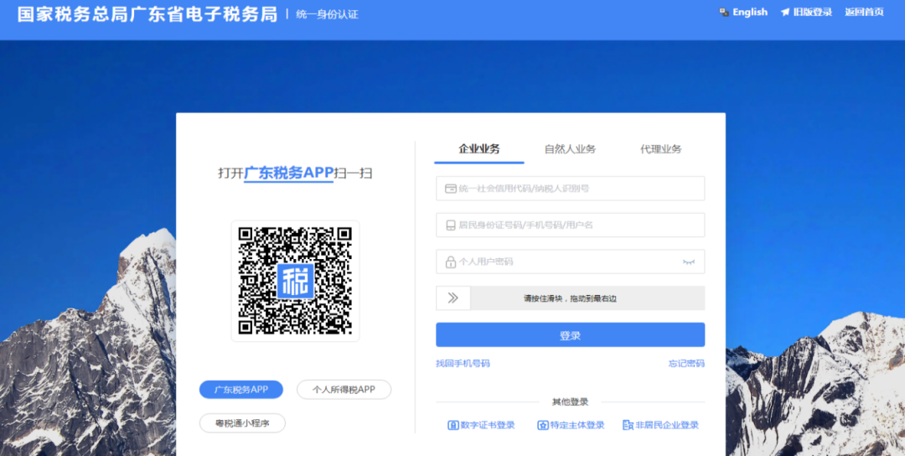
Task: Click the paper-plane icon for 旧版登录
Action: pyautogui.click(x=785, y=12)
